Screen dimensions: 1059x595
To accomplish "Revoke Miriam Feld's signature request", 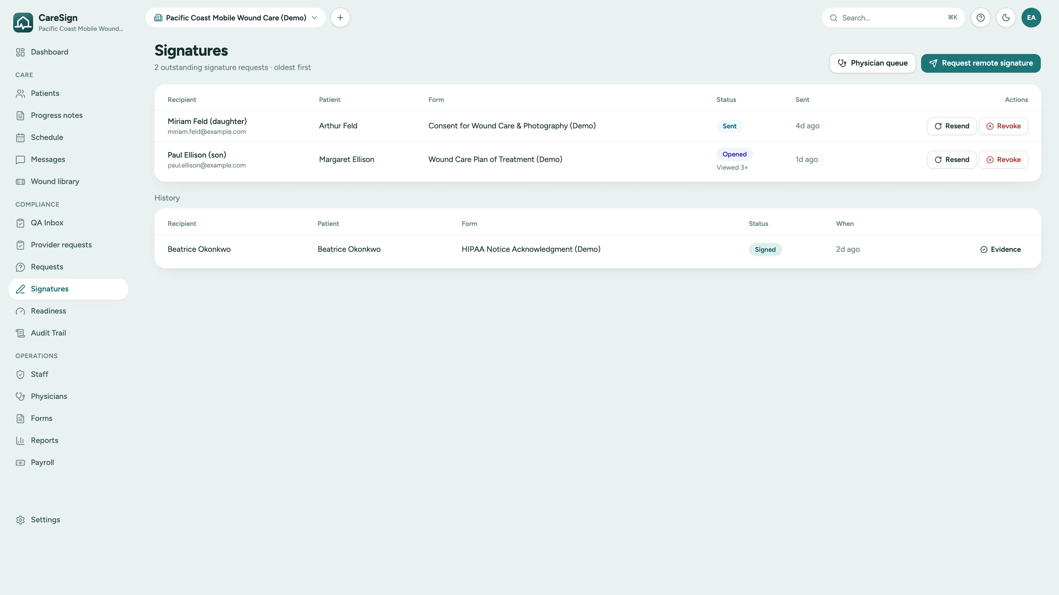I will (x=1003, y=126).
